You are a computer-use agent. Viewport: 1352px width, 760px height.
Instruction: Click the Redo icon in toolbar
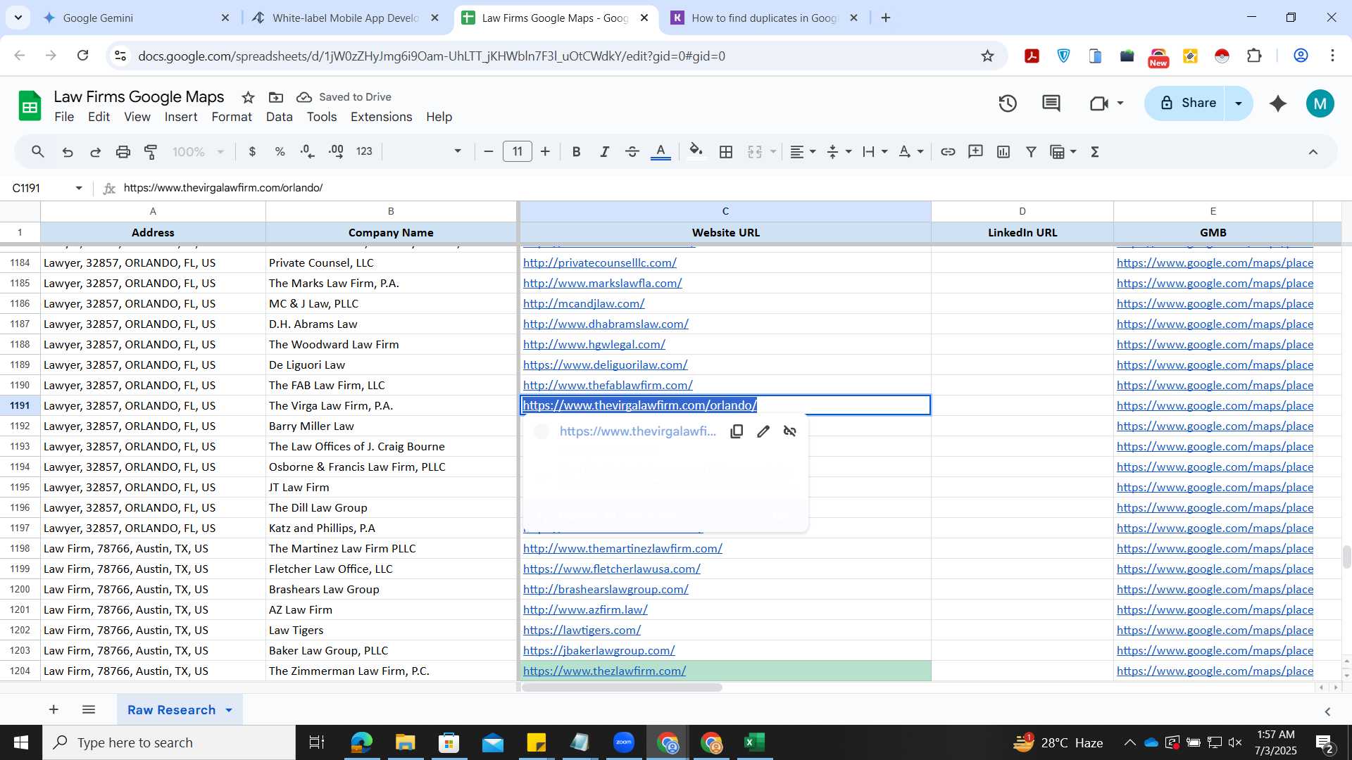pyautogui.click(x=96, y=151)
